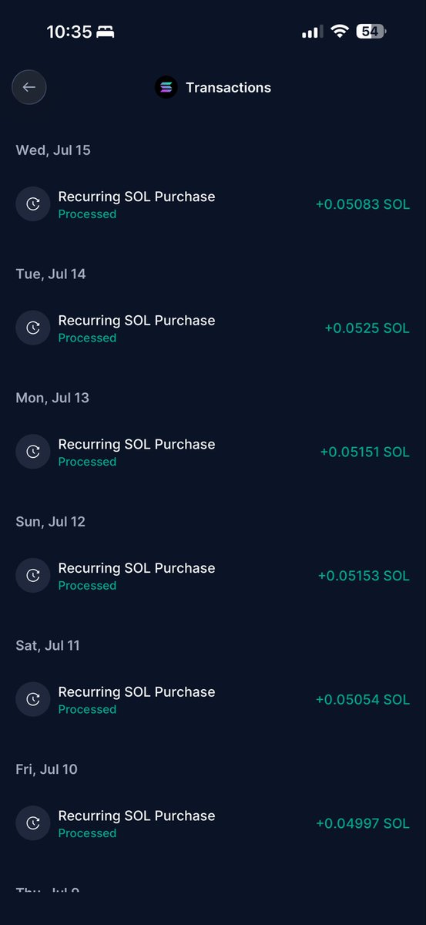Tap recurring clock icon for Jul 12

[x=33, y=576]
